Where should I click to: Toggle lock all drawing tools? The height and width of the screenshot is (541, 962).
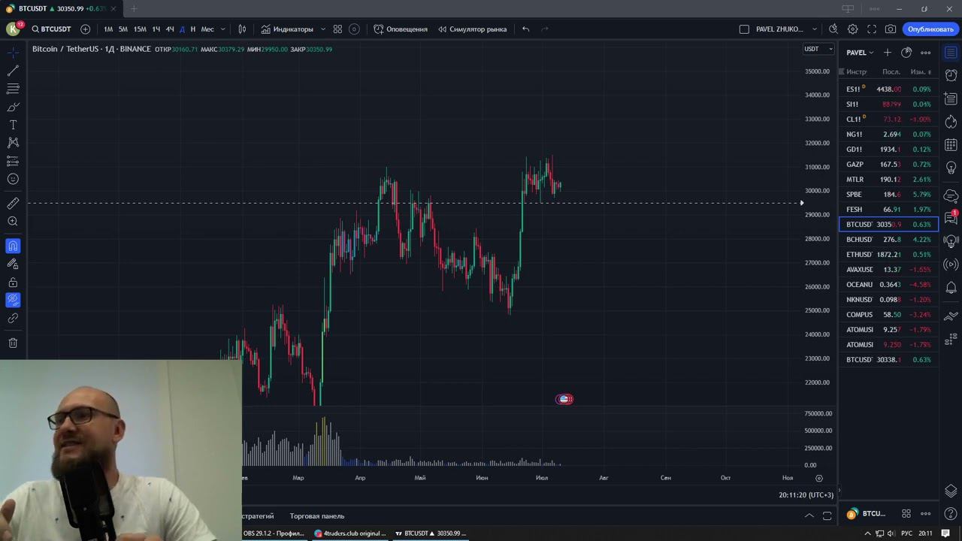point(13,283)
